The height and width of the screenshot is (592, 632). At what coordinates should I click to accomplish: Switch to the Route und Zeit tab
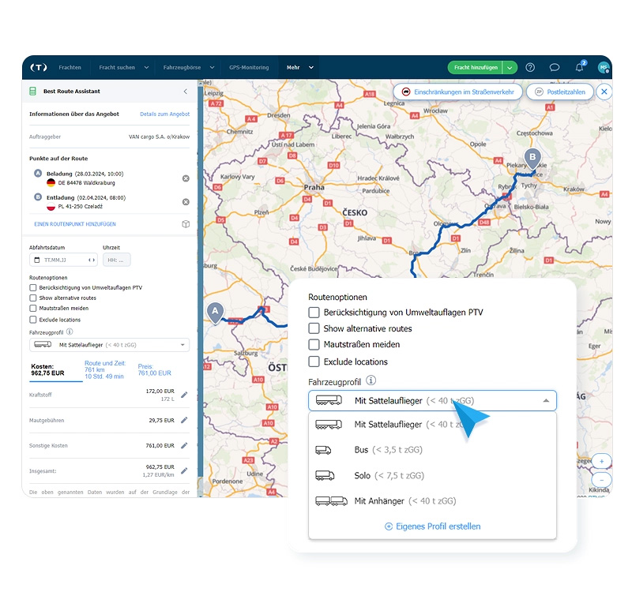tap(105, 369)
